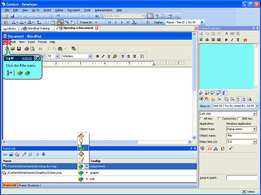Toggle the Alt key checkbox
Image resolution: width=261 pixels, height=195 pixels.
click(201, 119)
